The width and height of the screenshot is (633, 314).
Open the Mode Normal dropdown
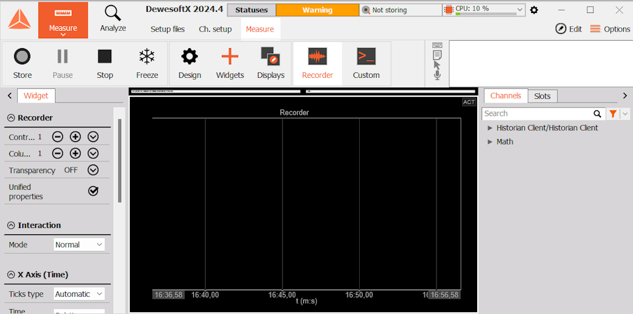pos(79,245)
